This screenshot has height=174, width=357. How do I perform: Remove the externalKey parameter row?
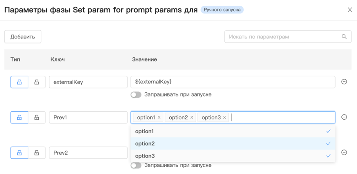click(344, 82)
